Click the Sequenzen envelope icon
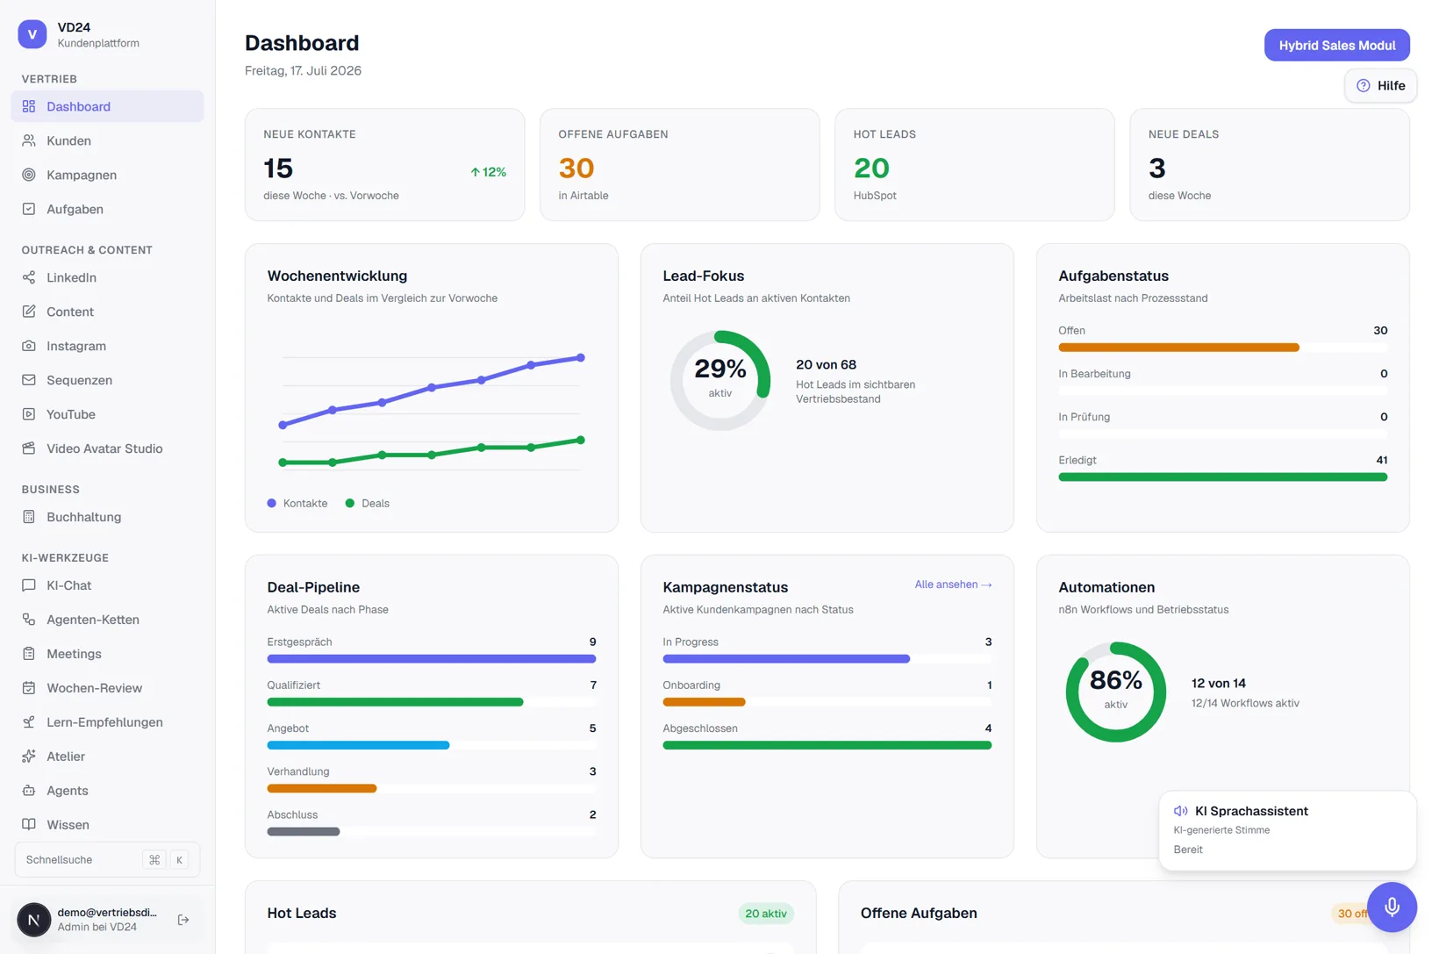The image size is (1439, 954). click(x=29, y=380)
